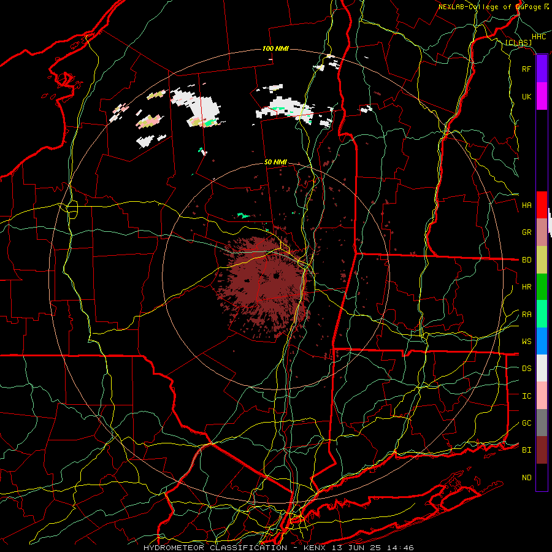Click the bright green RA swatch
552x552 pixels.
tap(542, 314)
